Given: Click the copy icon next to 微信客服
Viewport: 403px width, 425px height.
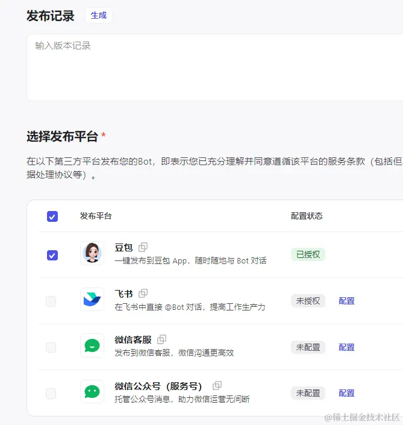Looking at the screenshot, I should pos(161,339).
